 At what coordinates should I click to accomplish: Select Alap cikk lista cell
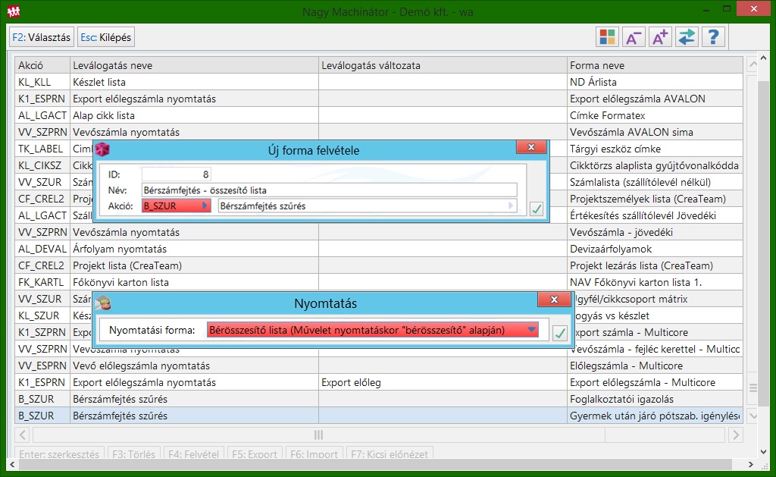pos(194,115)
